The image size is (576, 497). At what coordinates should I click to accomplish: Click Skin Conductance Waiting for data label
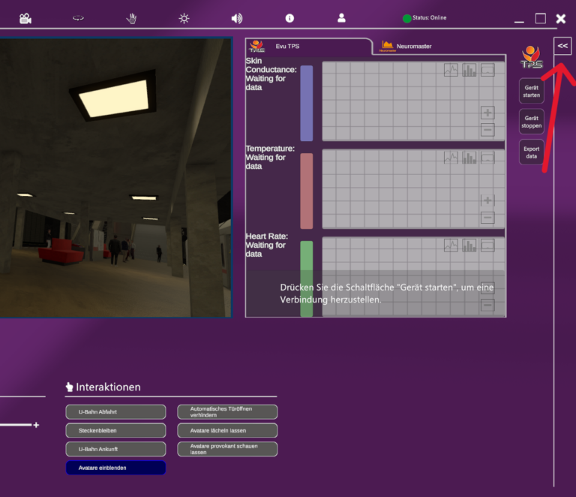pos(271,74)
